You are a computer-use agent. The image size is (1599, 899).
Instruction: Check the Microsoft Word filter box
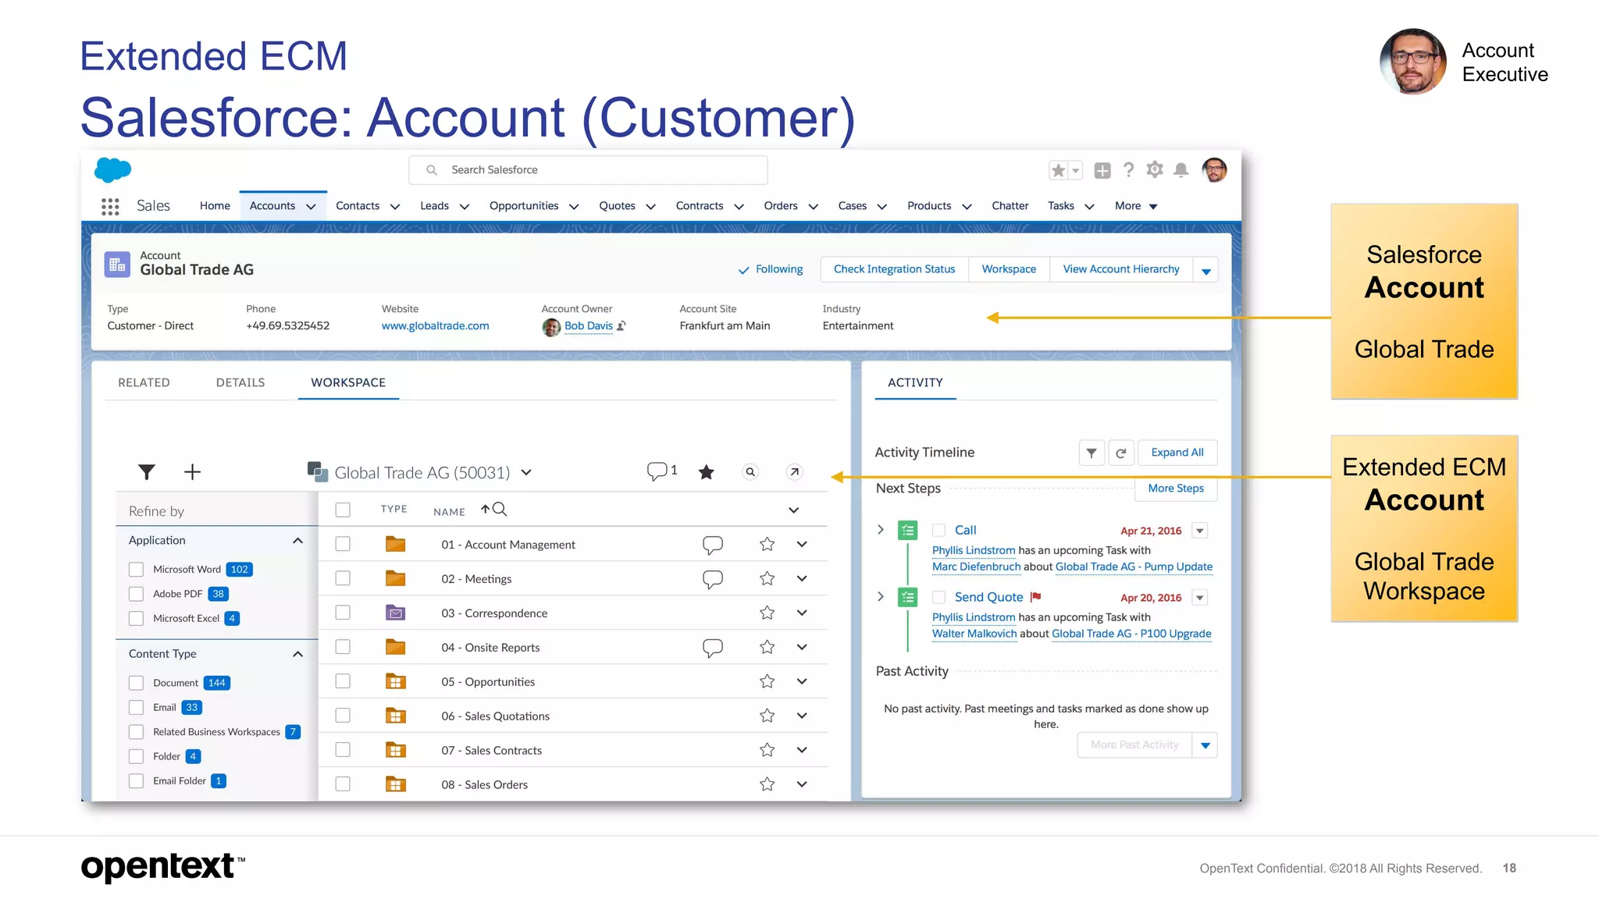136,570
